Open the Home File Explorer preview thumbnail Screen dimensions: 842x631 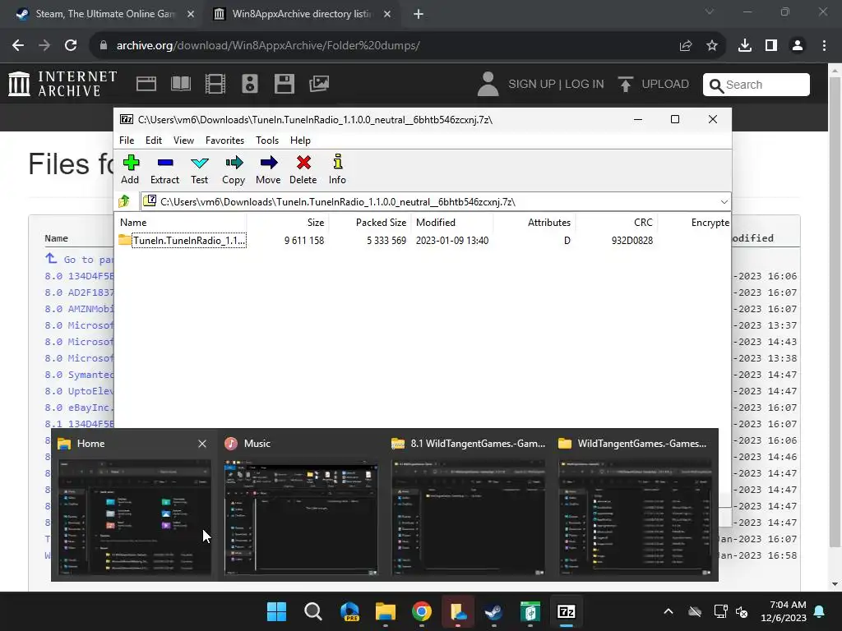click(x=134, y=517)
